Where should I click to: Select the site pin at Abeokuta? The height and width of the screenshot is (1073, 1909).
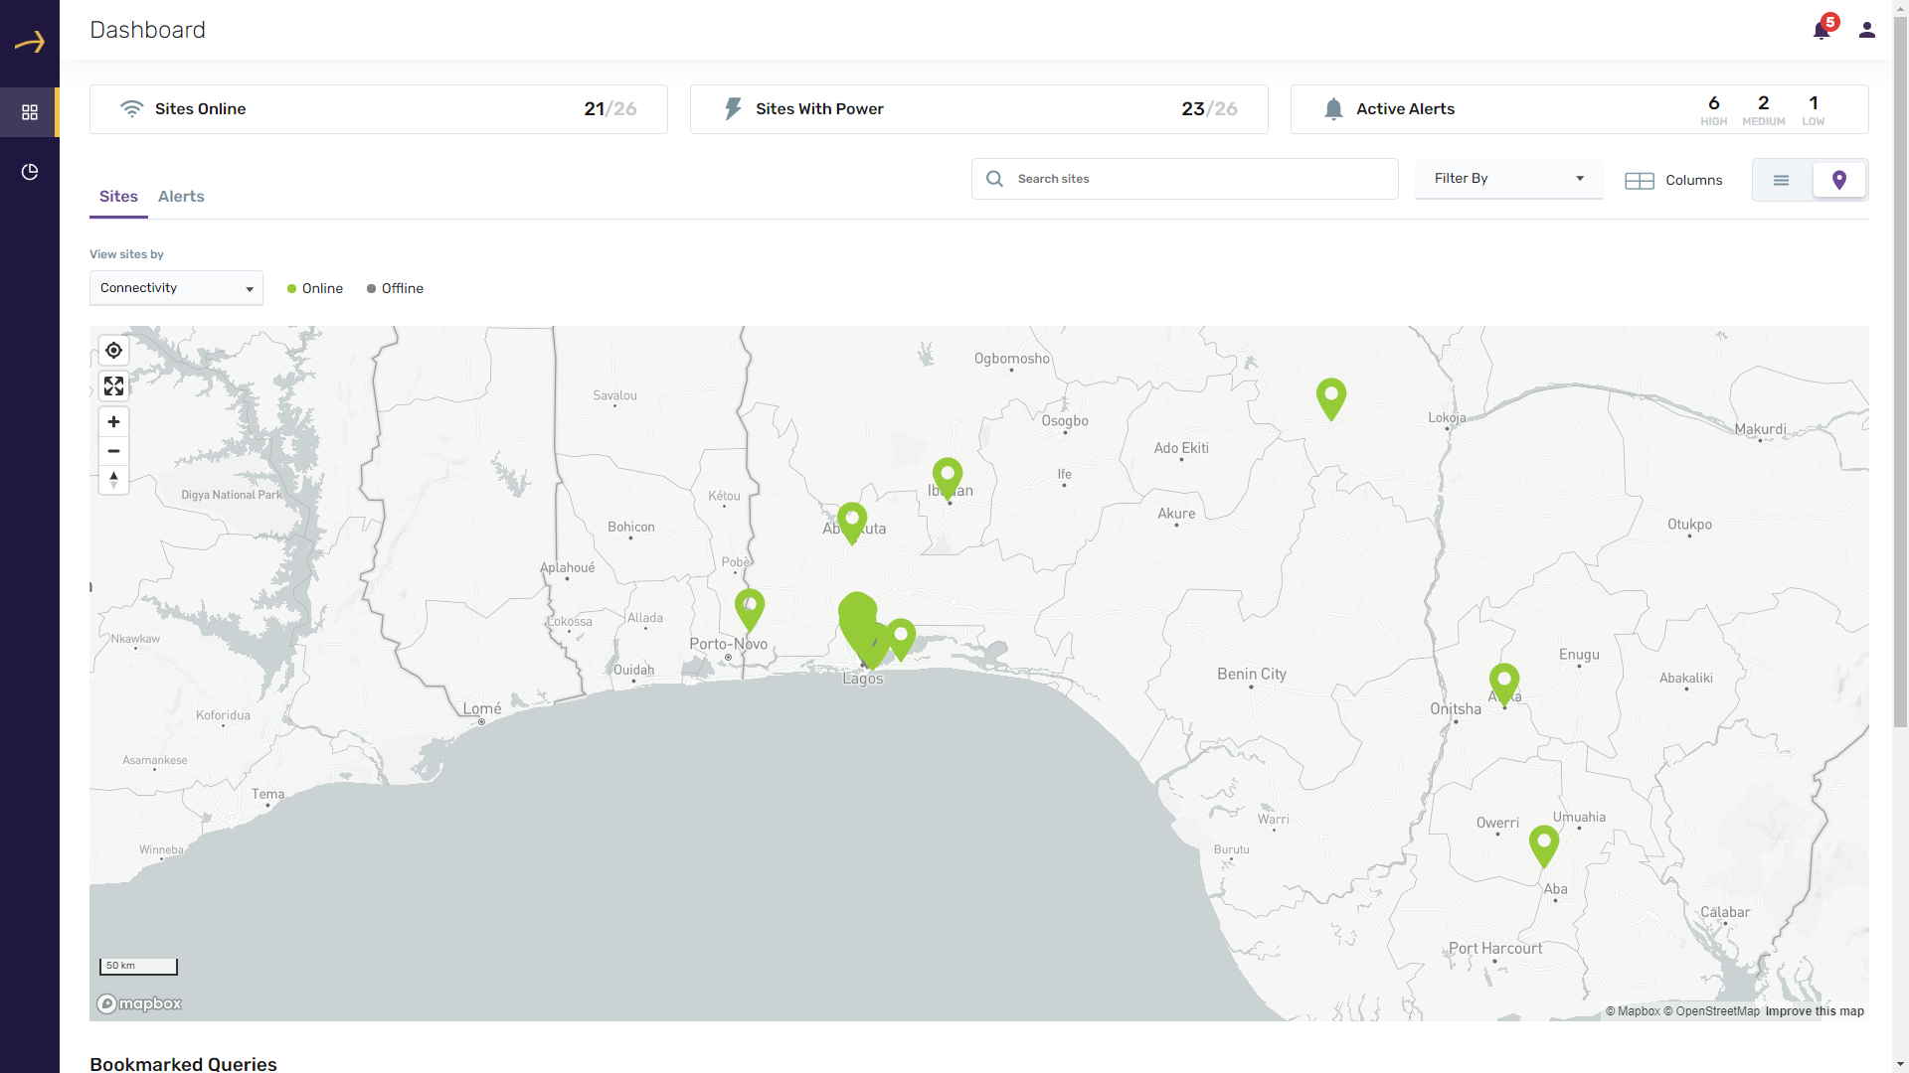852,523
